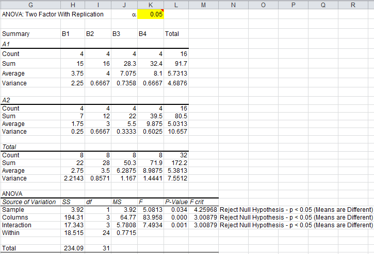Select the yellow alpha value cell 0.05
Screen dimensions: 374x254
click(x=150, y=14)
